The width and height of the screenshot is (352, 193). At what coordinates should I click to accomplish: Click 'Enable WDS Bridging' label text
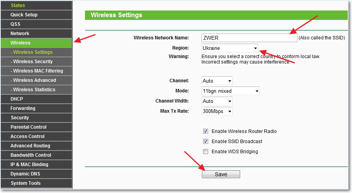[235, 152]
